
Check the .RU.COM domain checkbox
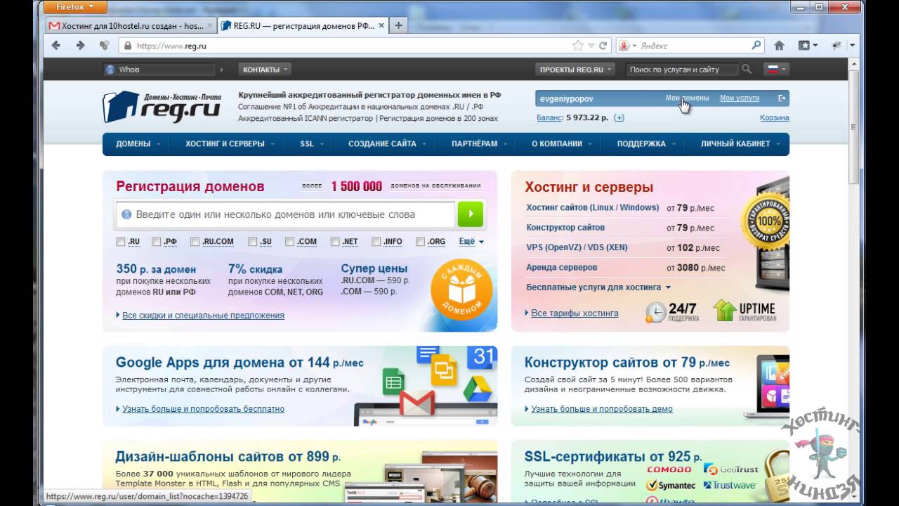pyautogui.click(x=195, y=241)
